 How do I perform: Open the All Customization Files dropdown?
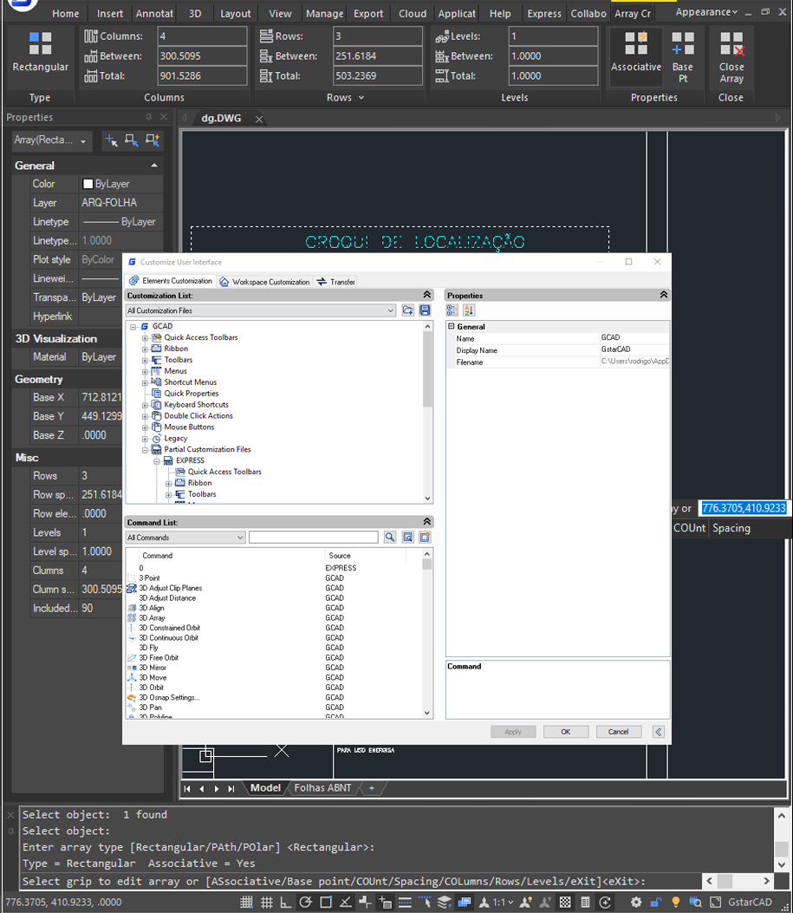261,310
